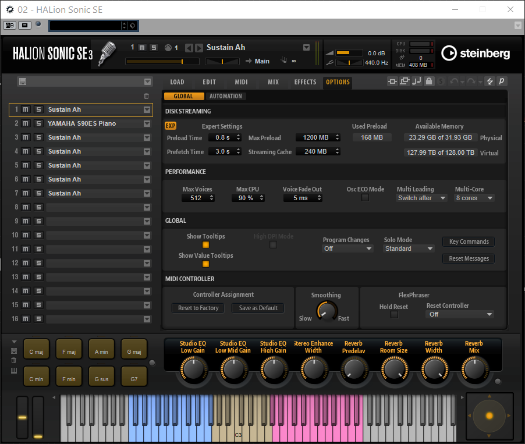Click the microphone program icon
This screenshot has height=444, width=525.
coord(107,54)
